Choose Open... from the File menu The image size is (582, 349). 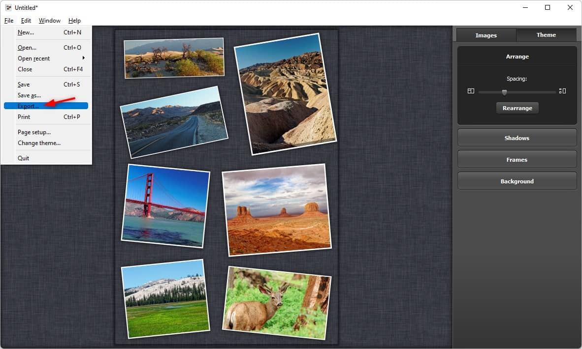coord(46,47)
